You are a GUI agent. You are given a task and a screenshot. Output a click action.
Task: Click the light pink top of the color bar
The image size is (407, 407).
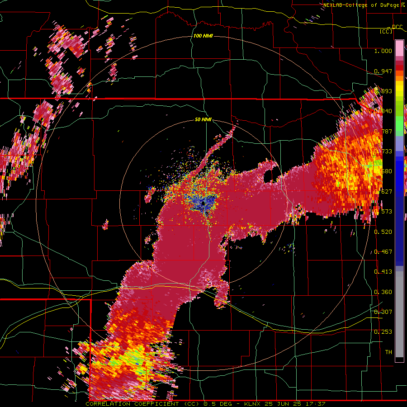(399, 48)
